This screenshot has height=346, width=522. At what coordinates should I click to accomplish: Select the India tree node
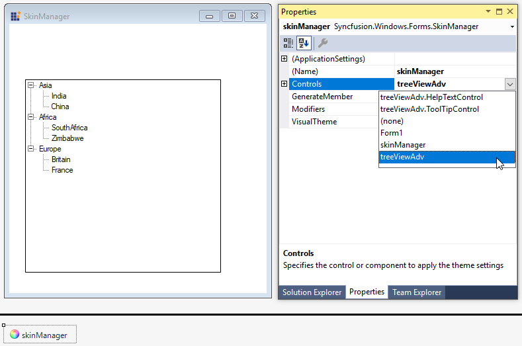pyautogui.click(x=59, y=96)
